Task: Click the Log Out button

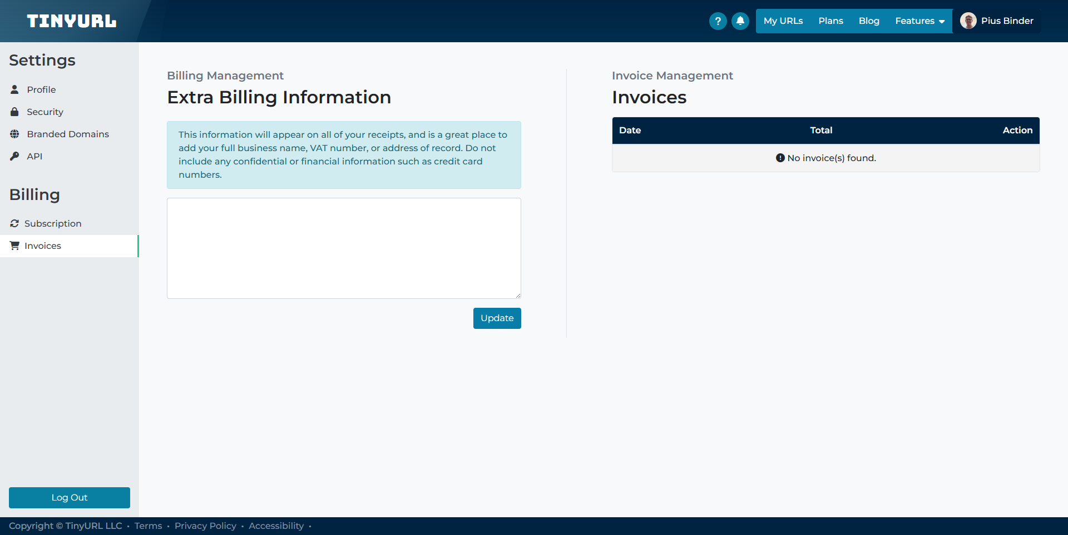Action: (x=70, y=498)
